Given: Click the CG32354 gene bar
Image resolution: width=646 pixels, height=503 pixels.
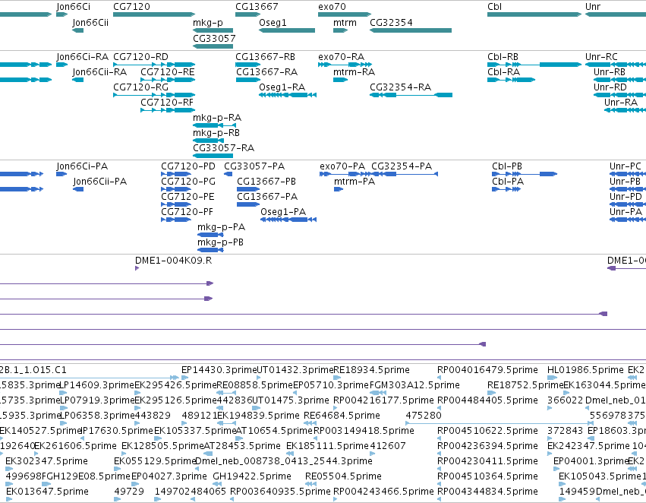Looking at the screenshot, I should [411, 30].
